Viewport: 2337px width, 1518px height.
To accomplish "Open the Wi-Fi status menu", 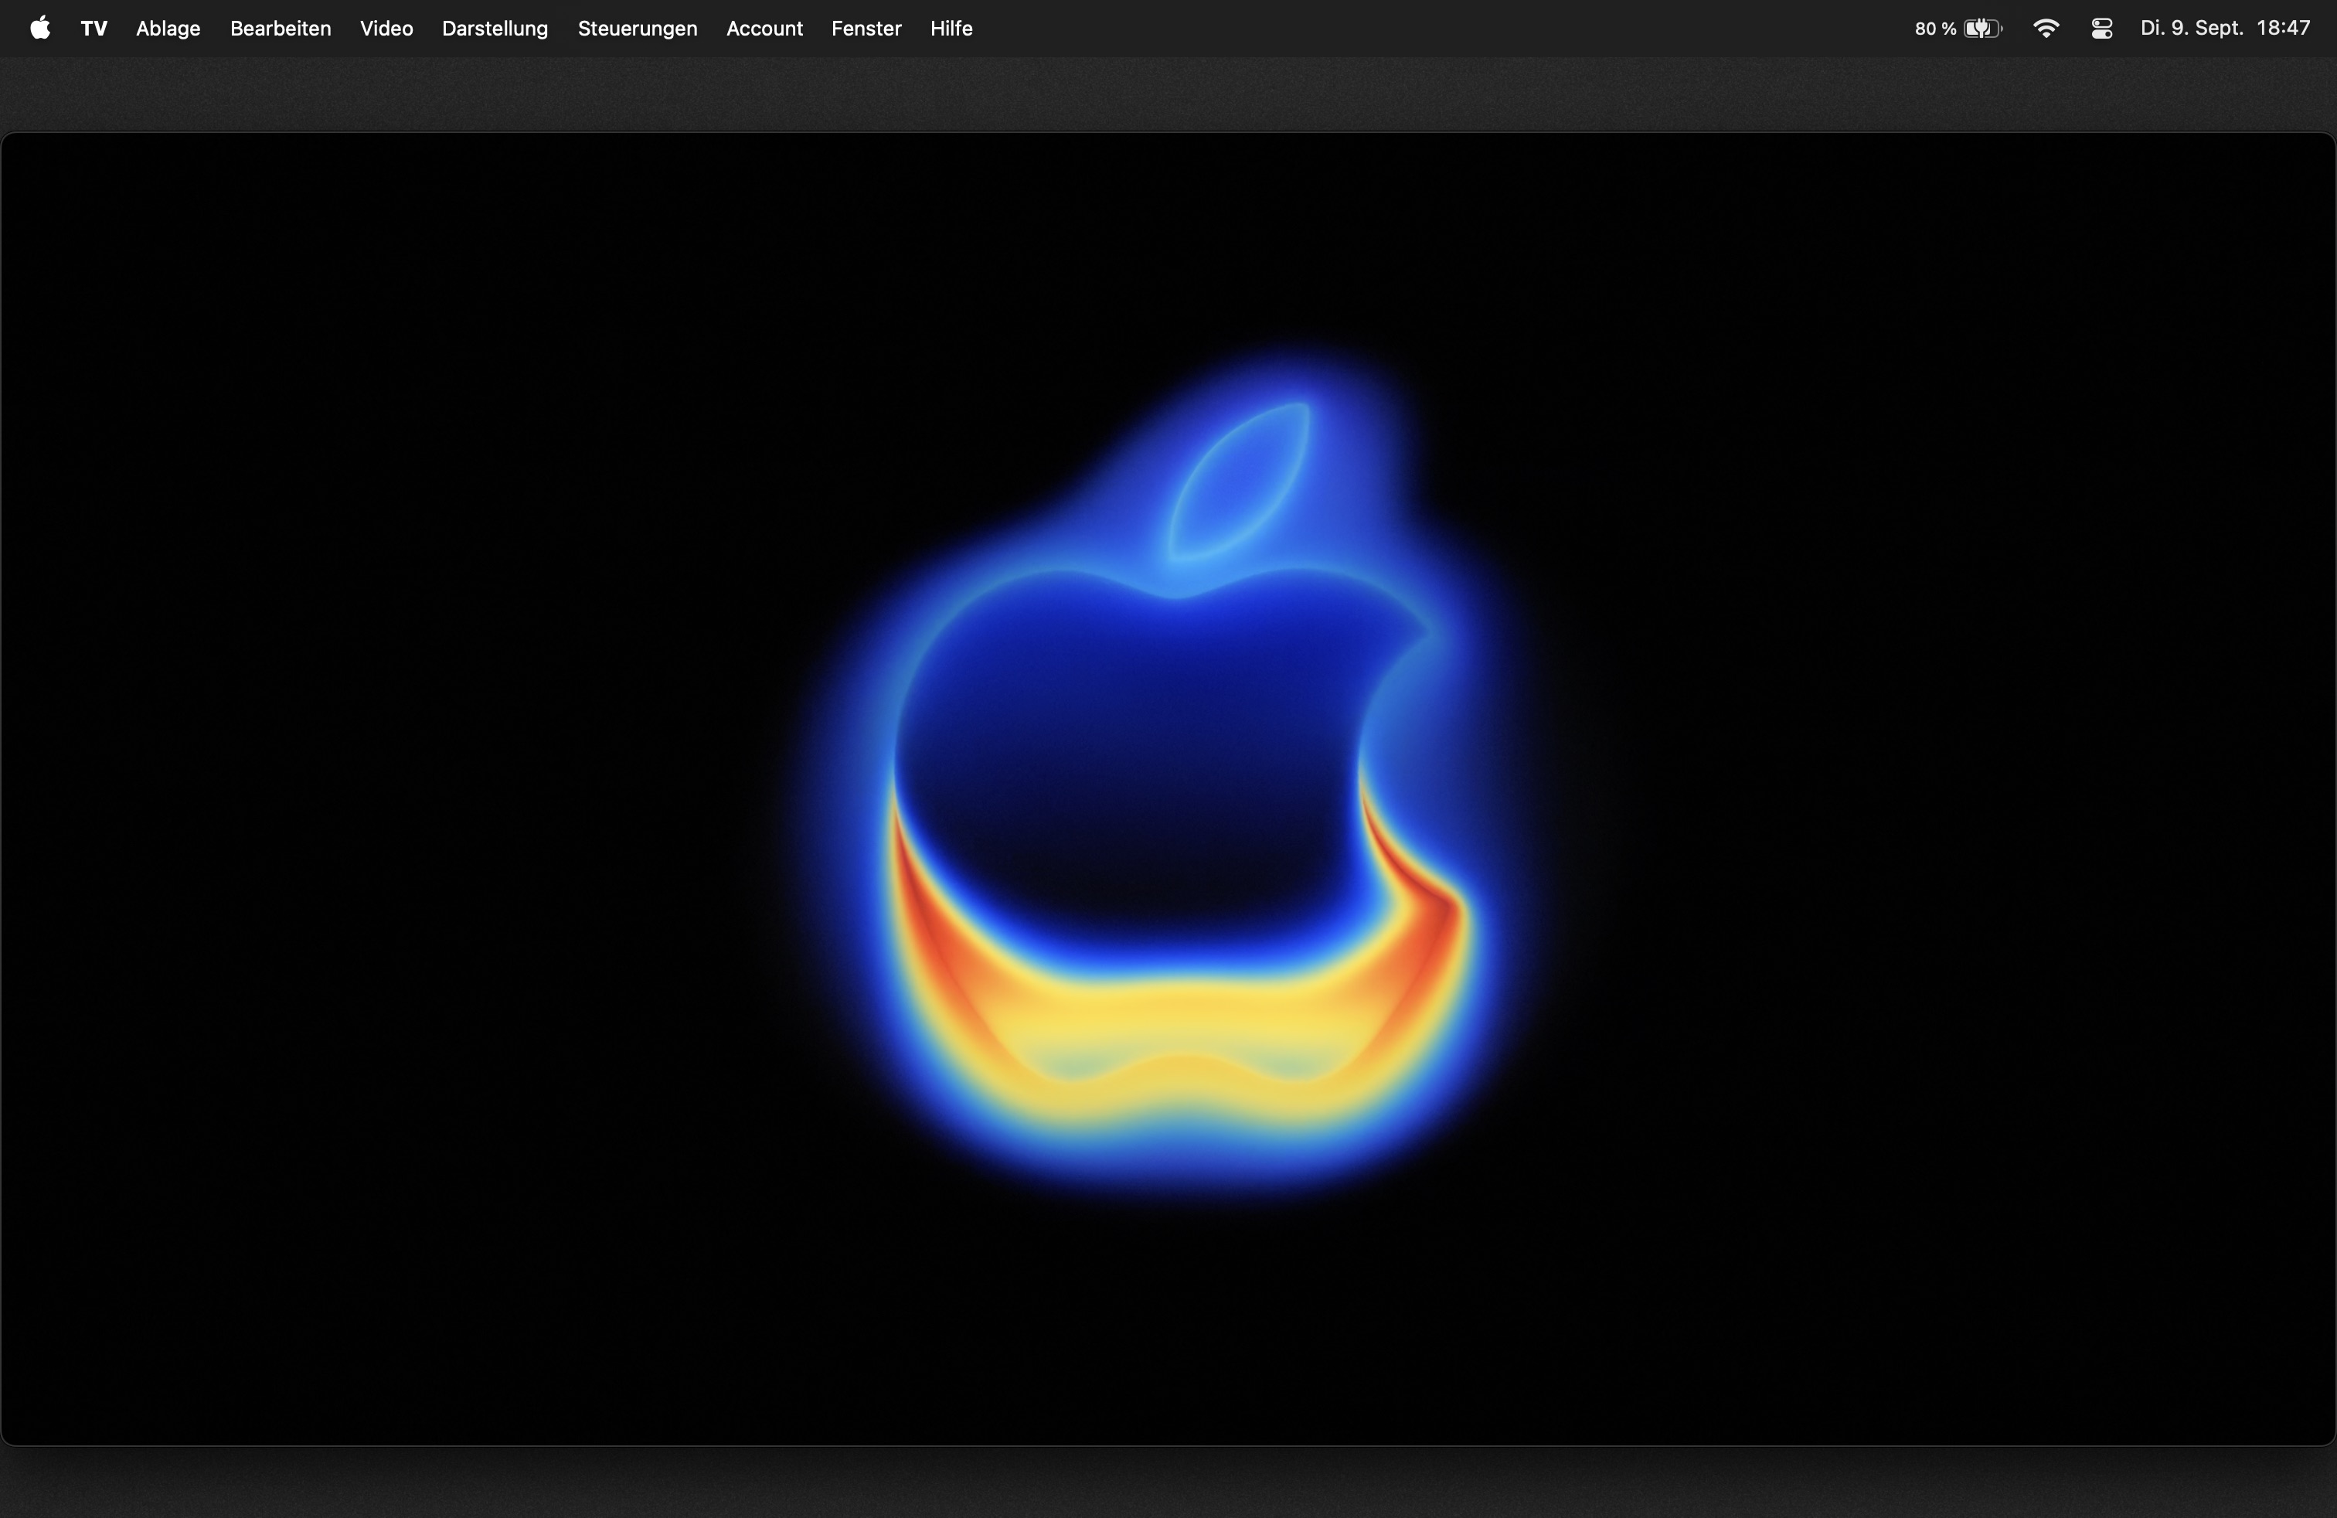I will pos(2046,29).
